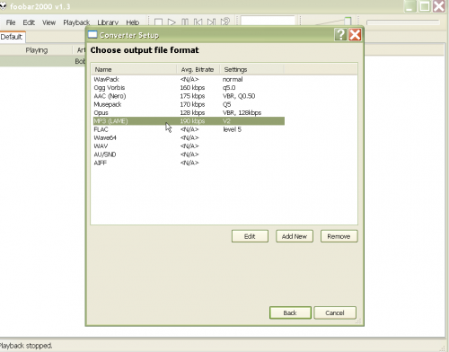The image size is (449, 352).
Task: Click the 'q5.0' settings value
Action: pyautogui.click(x=229, y=88)
